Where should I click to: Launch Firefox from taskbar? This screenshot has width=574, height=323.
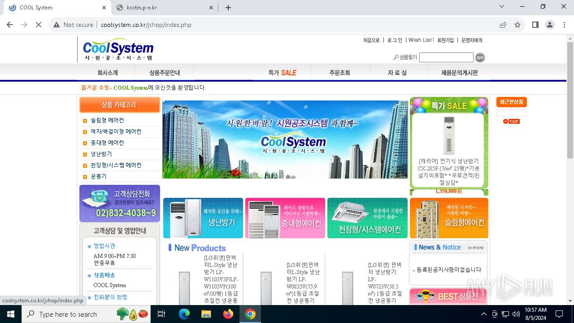[228, 314]
